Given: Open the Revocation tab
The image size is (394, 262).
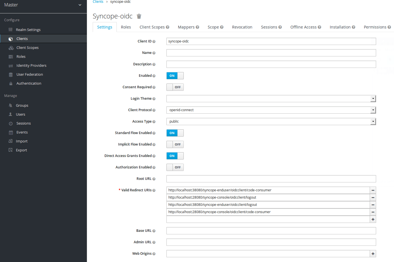Looking at the screenshot, I should [242, 27].
